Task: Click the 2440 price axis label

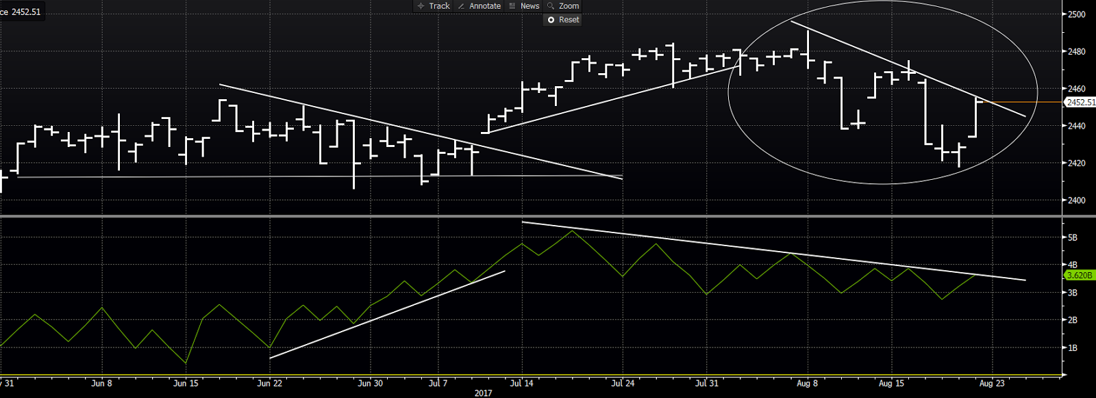Action: [x=1077, y=126]
